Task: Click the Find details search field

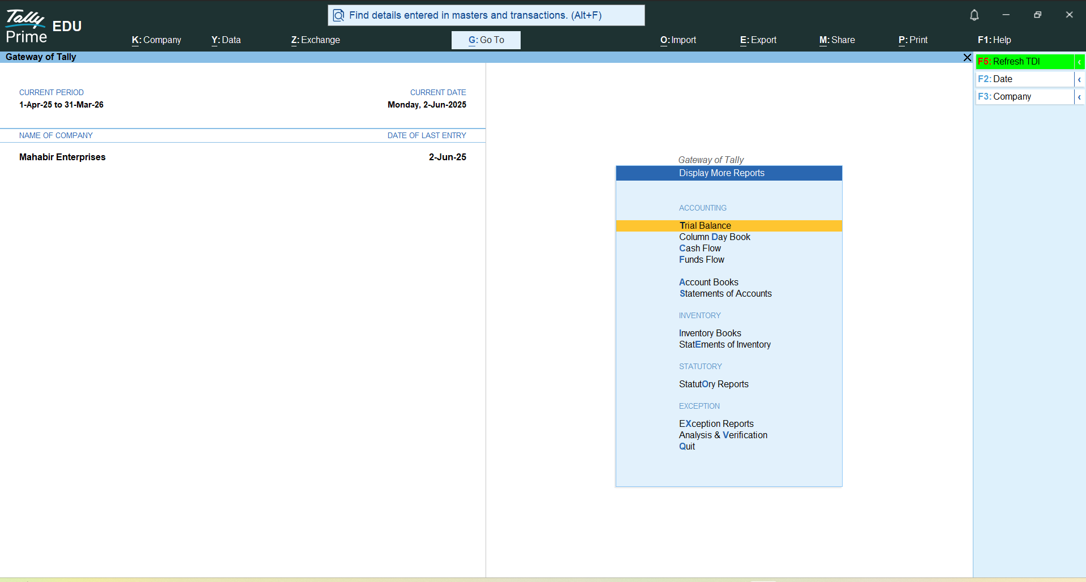Action: click(486, 15)
